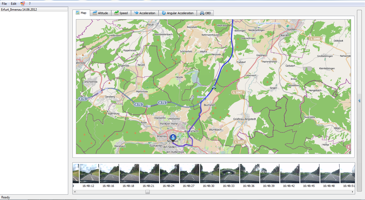
Task: Open the File menu
Action: [4, 4]
